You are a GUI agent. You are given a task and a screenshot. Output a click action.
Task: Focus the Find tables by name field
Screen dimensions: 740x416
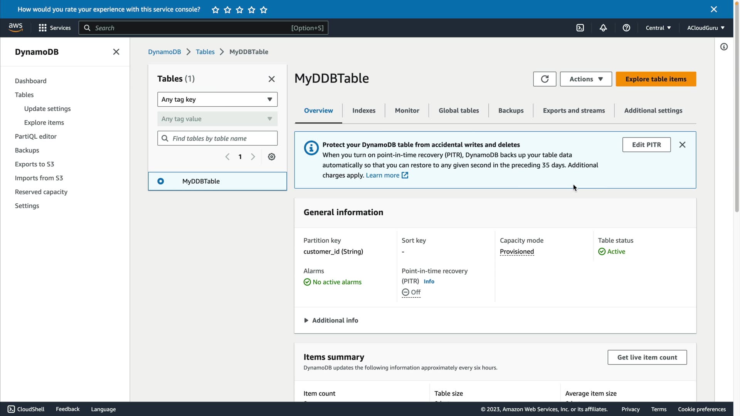pos(222,138)
